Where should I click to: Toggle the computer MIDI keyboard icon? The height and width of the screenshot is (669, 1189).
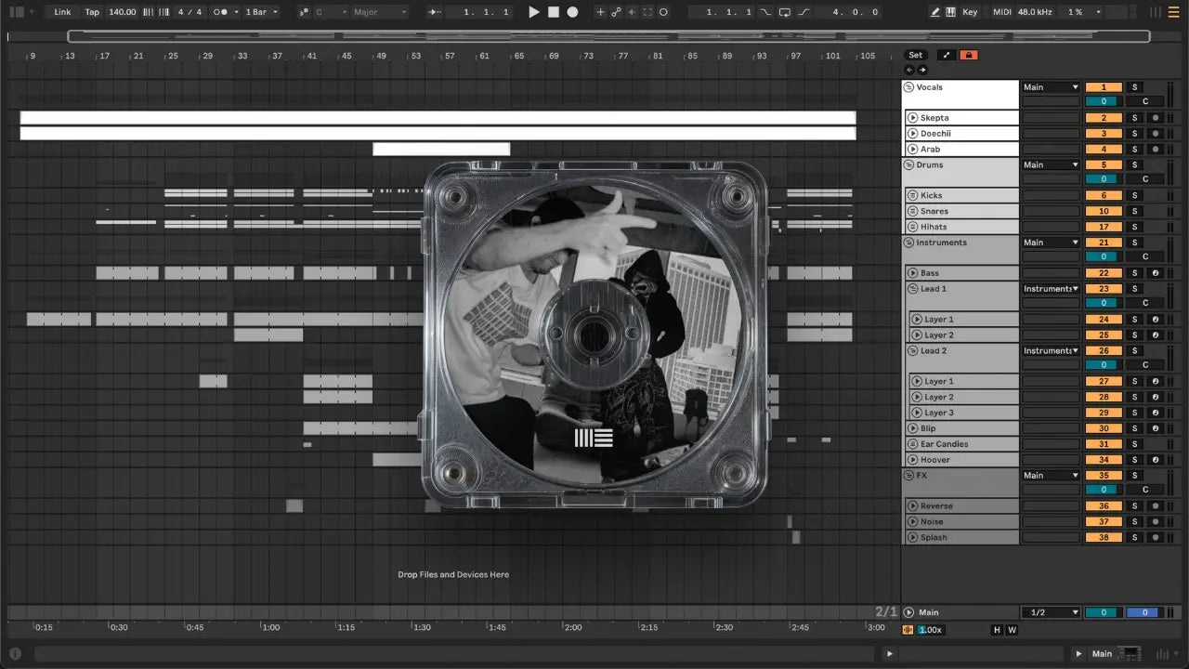pyautogui.click(x=950, y=12)
